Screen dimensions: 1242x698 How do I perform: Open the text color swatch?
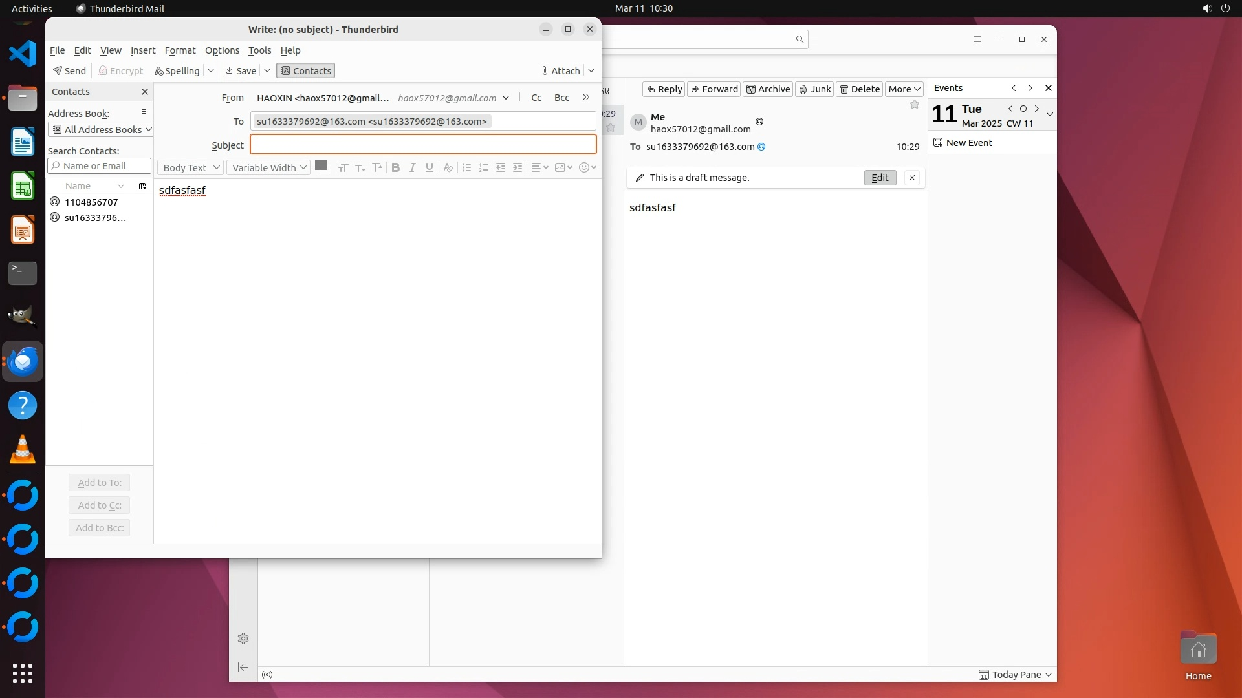point(320,165)
